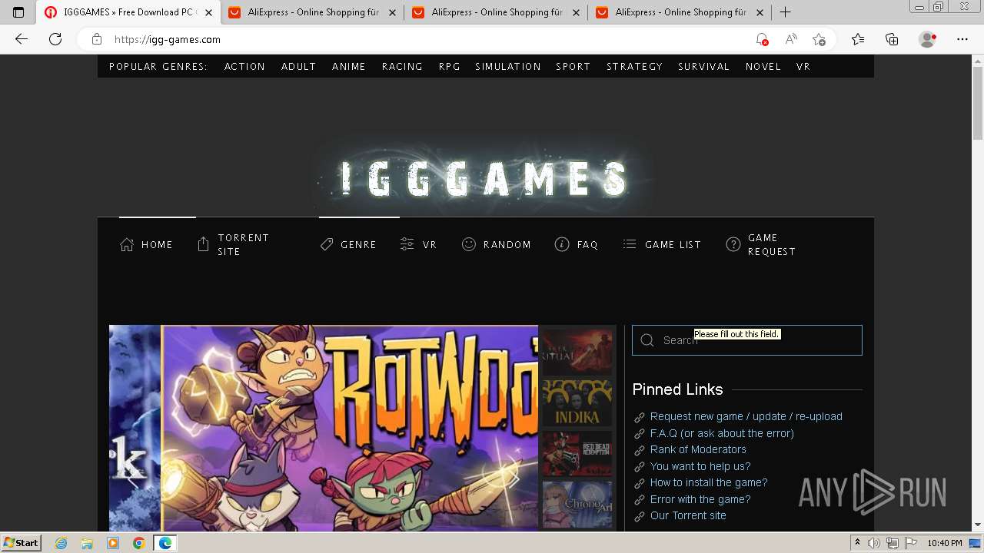Click the Edge taskbar icon
Screen dimensions: 984x553
coord(165,543)
